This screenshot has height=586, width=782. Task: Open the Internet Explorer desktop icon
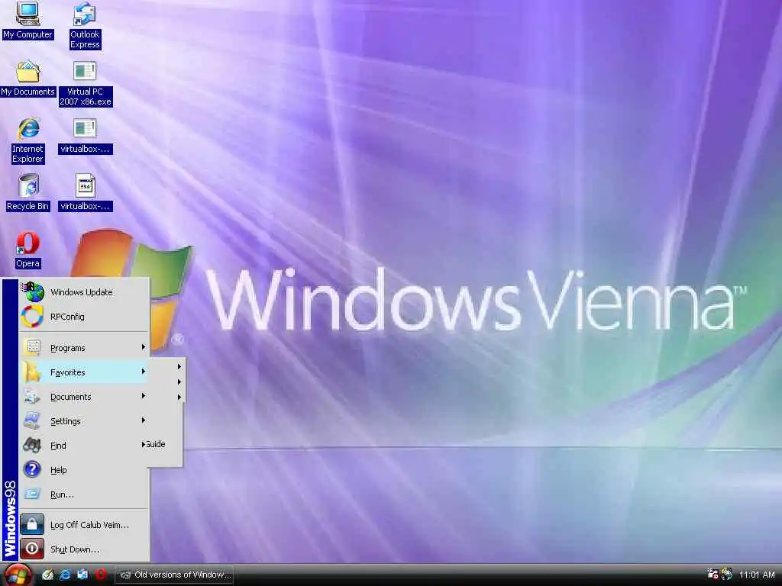click(x=28, y=140)
